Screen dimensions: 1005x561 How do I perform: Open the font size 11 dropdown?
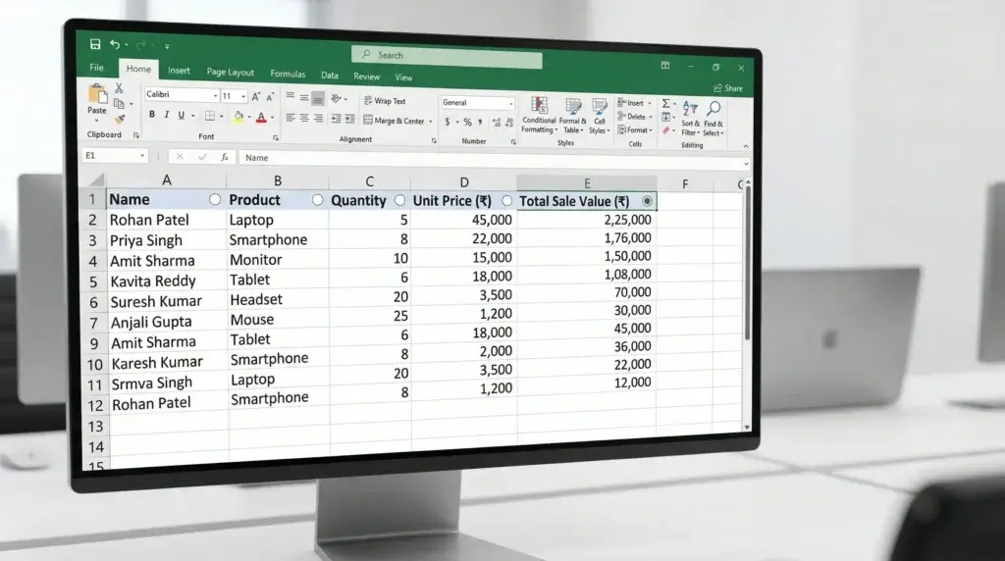[243, 97]
